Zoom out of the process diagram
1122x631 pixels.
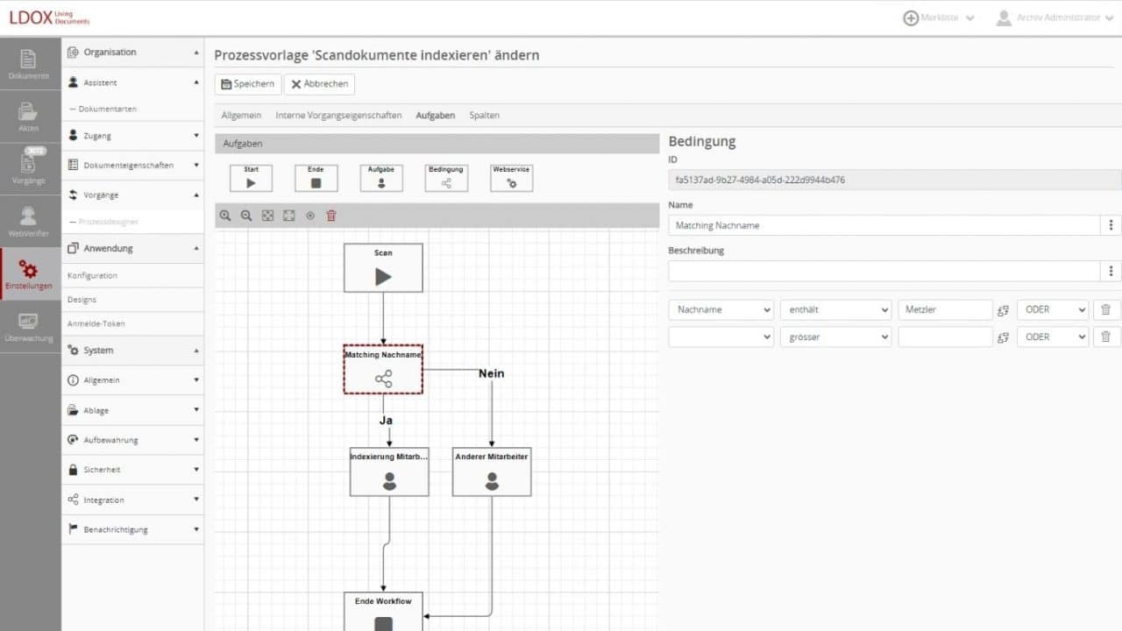246,216
